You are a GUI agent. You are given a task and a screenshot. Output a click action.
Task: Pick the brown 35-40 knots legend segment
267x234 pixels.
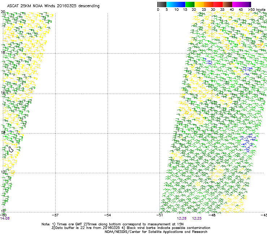227,4
